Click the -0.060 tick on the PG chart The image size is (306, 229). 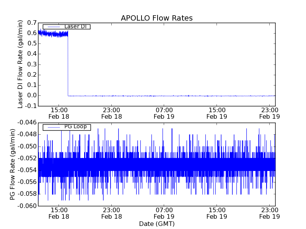coord(27,206)
